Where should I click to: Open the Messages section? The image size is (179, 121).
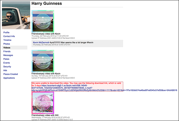pyautogui.click(x=8, y=55)
